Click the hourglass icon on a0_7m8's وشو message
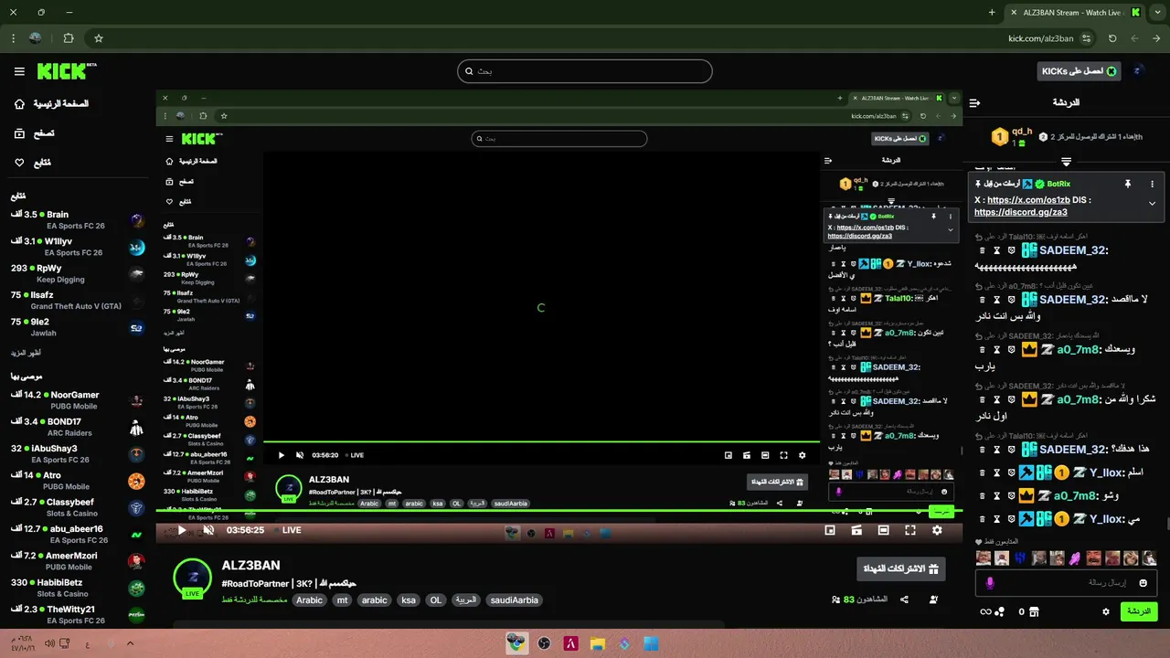 pyautogui.click(x=996, y=496)
